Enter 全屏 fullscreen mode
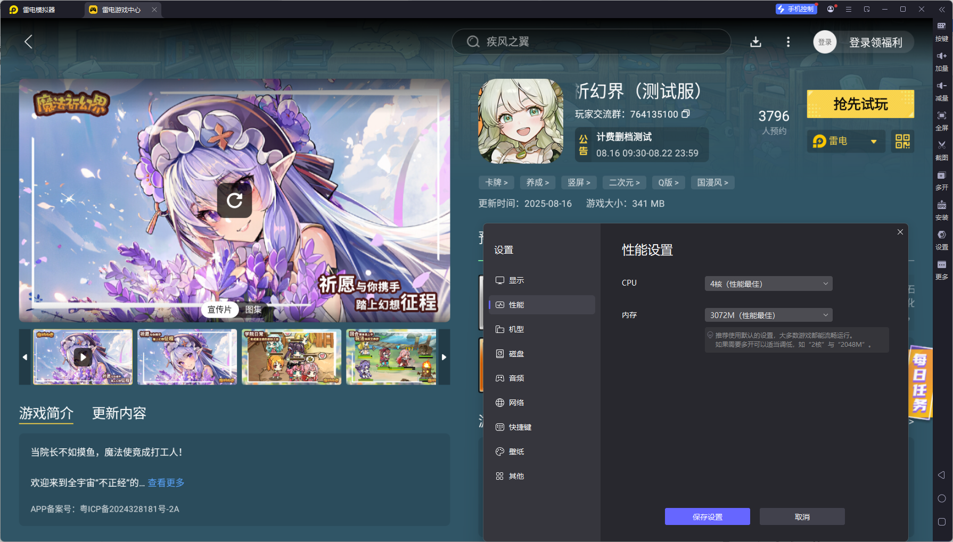Screen dimensions: 953x542 click(x=941, y=121)
